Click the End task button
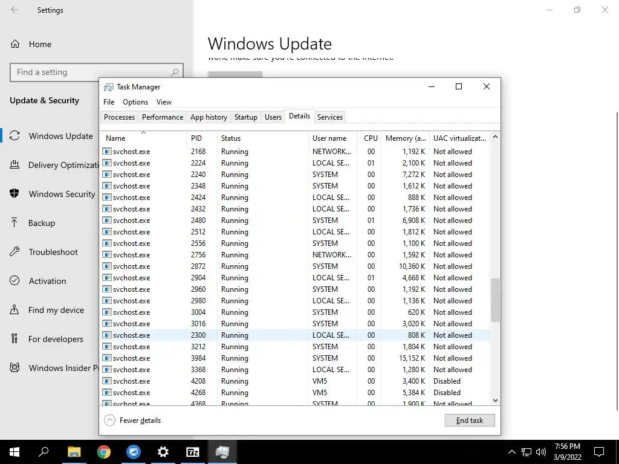Image resolution: width=619 pixels, height=464 pixels. (x=469, y=420)
